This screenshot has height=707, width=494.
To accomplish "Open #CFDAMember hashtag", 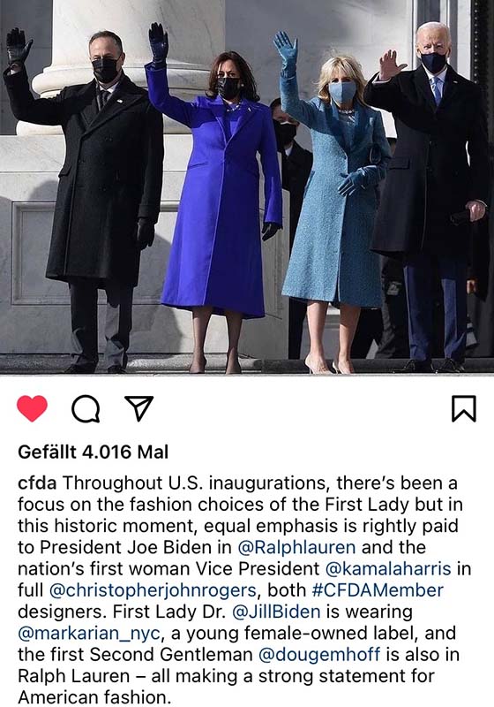I will click(378, 590).
